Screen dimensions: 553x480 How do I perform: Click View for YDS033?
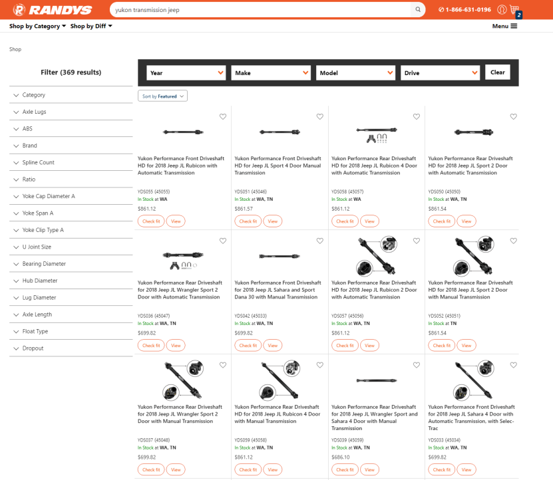[466, 470]
